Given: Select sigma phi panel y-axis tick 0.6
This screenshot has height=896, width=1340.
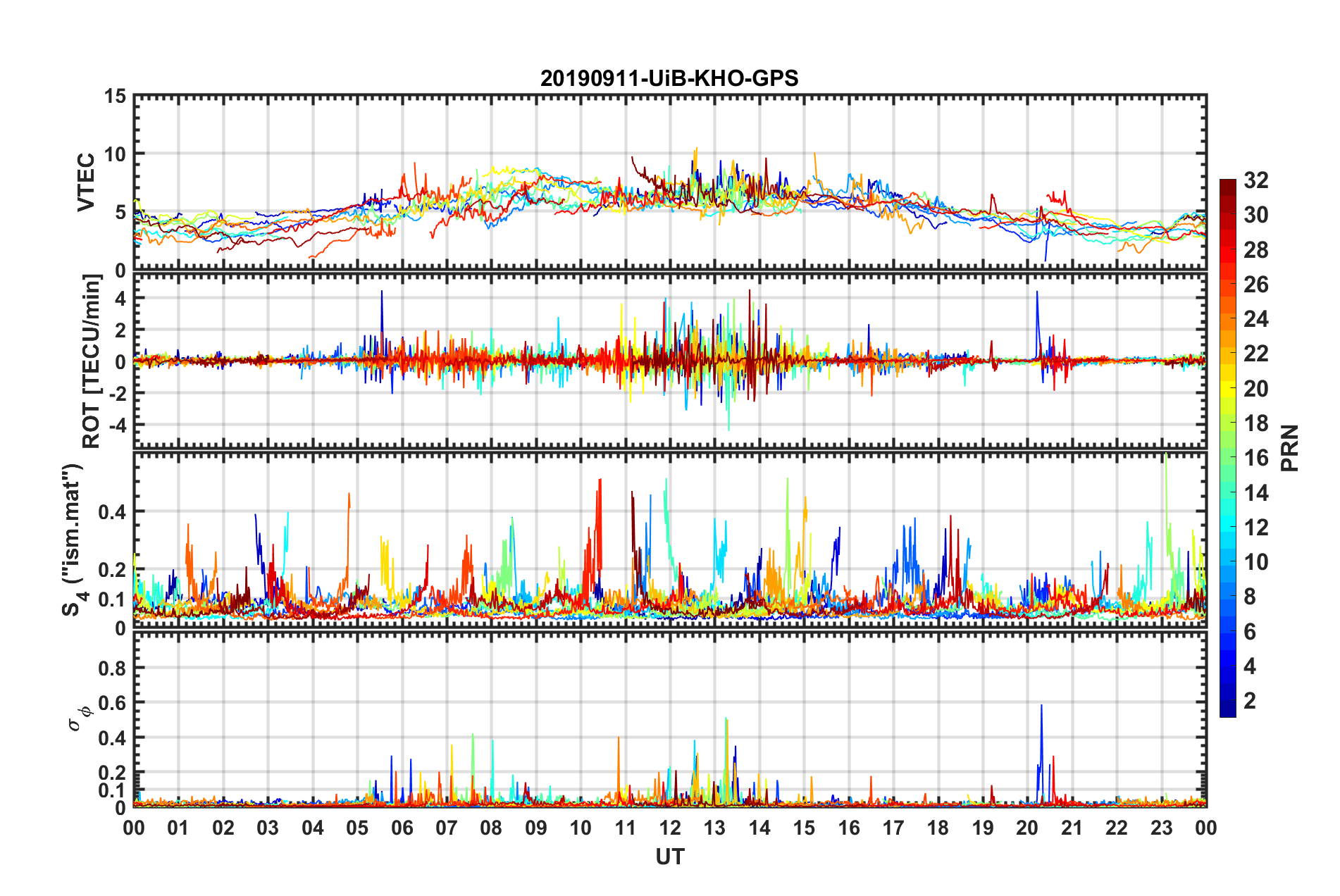Looking at the screenshot, I should pyautogui.click(x=113, y=703).
